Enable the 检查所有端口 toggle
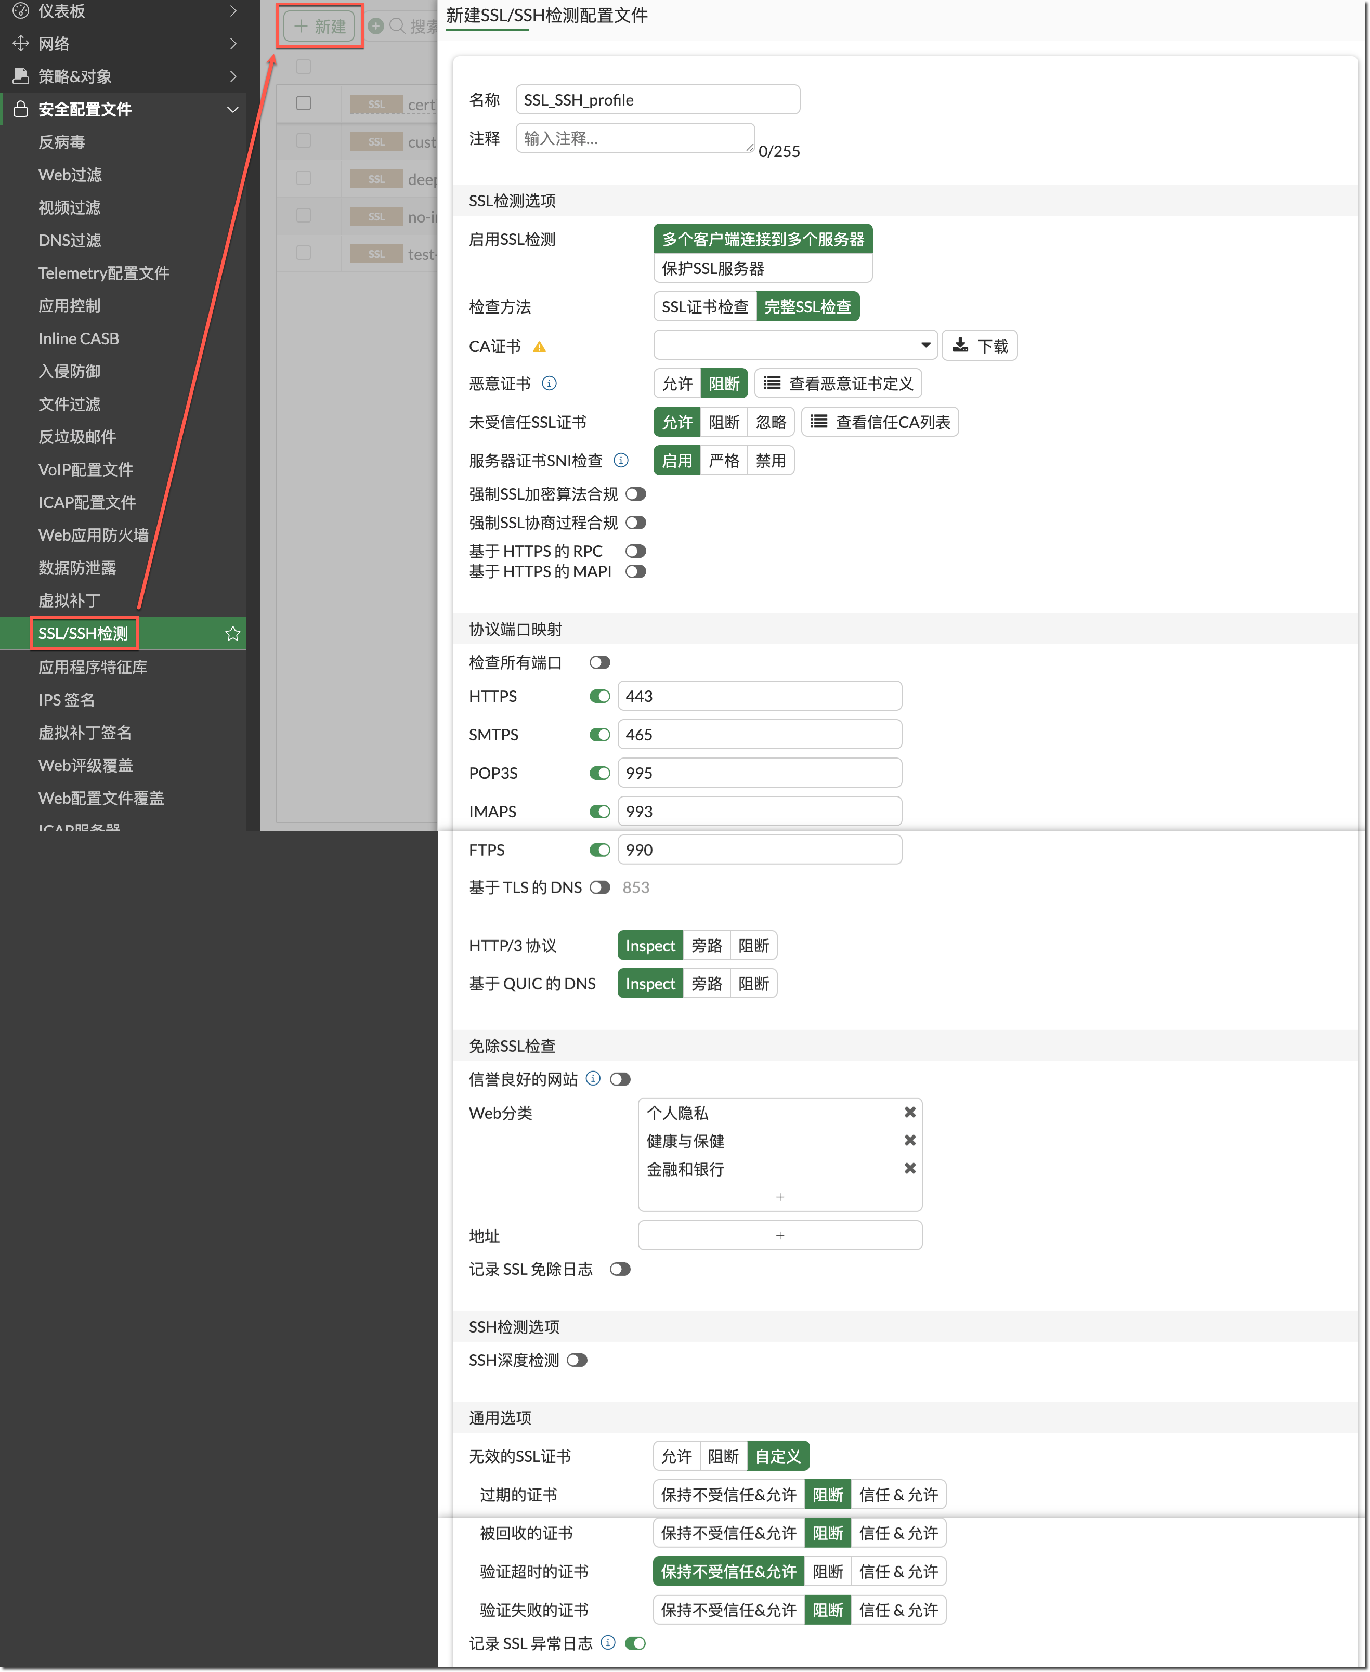 click(600, 662)
